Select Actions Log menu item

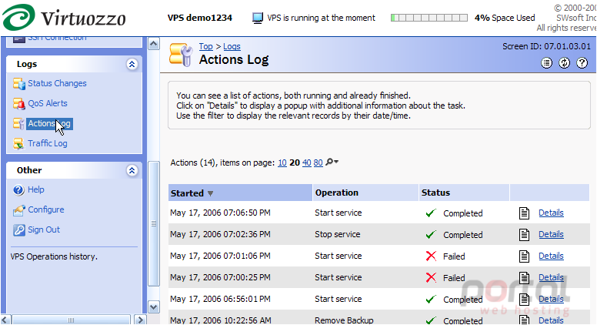click(x=49, y=123)
